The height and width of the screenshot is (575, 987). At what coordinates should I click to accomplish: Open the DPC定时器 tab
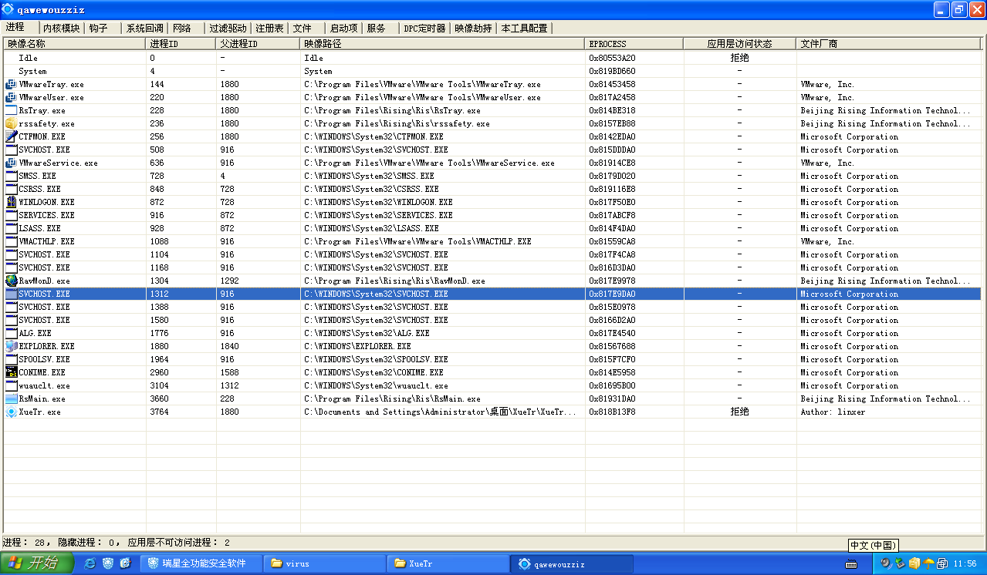click(x=424, y=29)
